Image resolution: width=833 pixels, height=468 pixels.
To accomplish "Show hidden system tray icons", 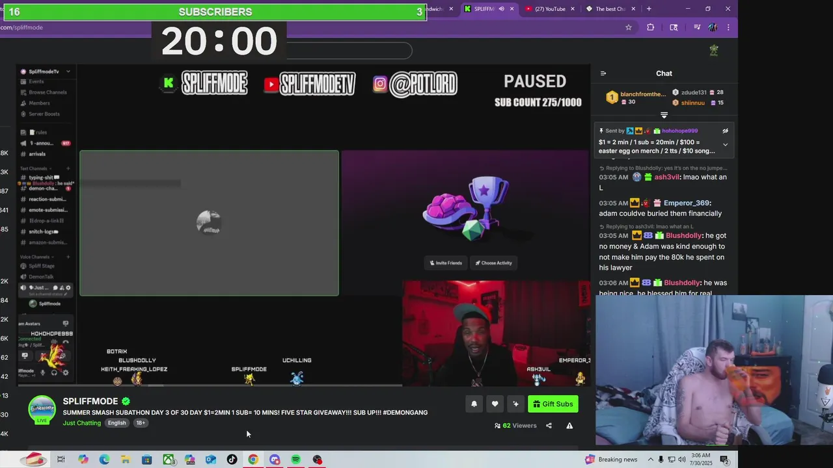I will click(x=650, y=460).
